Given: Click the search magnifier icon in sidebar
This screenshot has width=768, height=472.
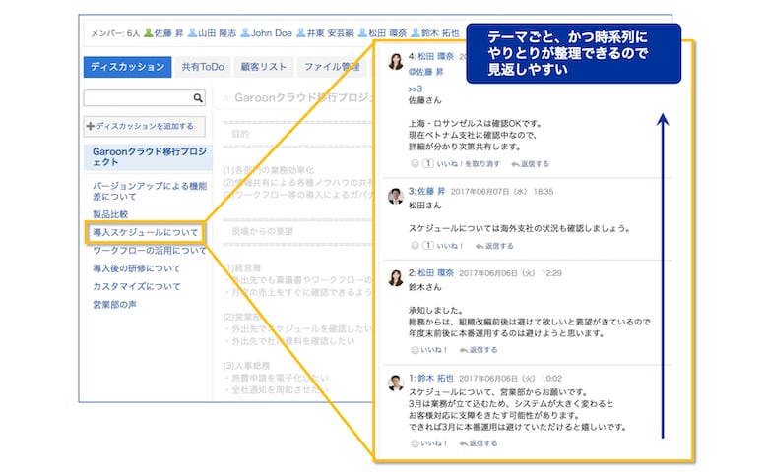Looking at the screenshot, I should pos(198,97).
